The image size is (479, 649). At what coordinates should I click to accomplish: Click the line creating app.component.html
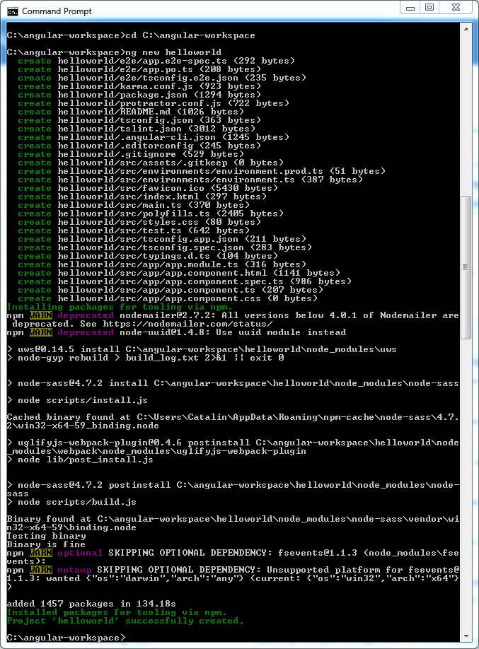click(179, 273)
